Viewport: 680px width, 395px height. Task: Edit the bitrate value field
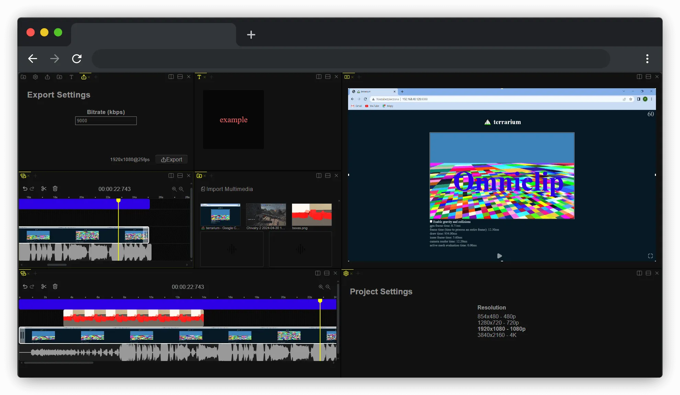click(x=105, y=121)
